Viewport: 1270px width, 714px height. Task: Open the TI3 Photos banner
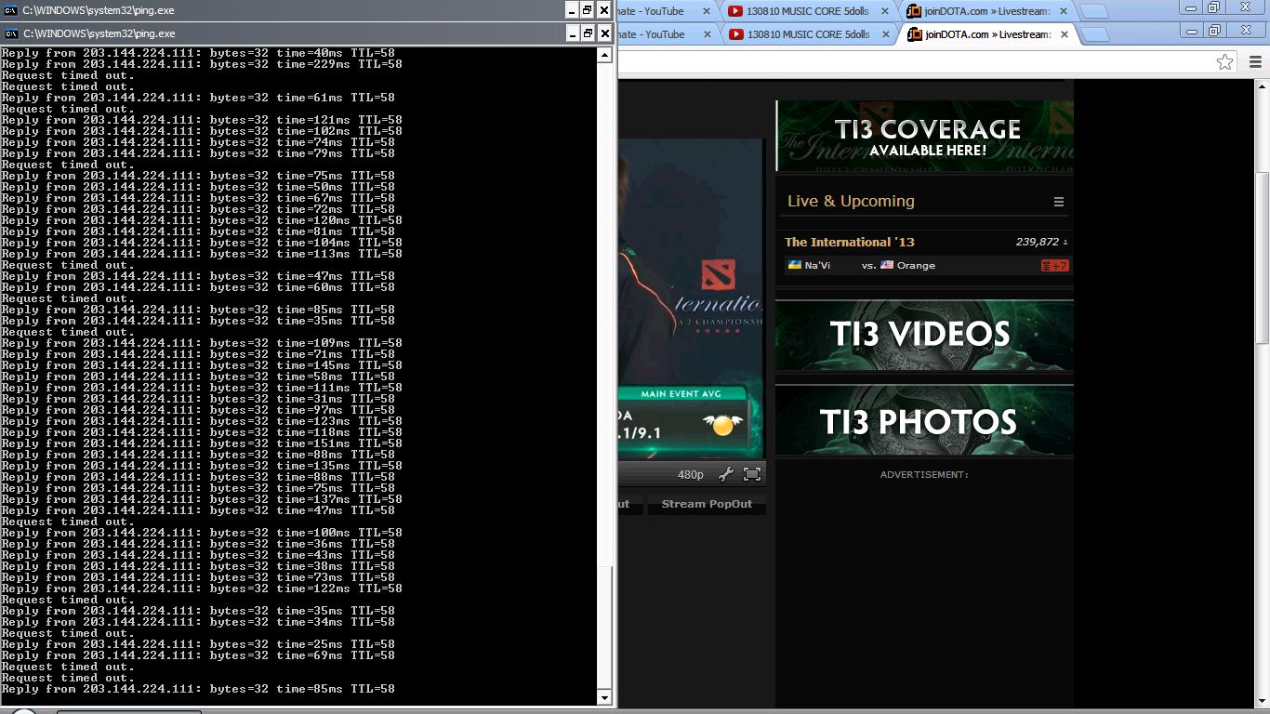[925, 420]
